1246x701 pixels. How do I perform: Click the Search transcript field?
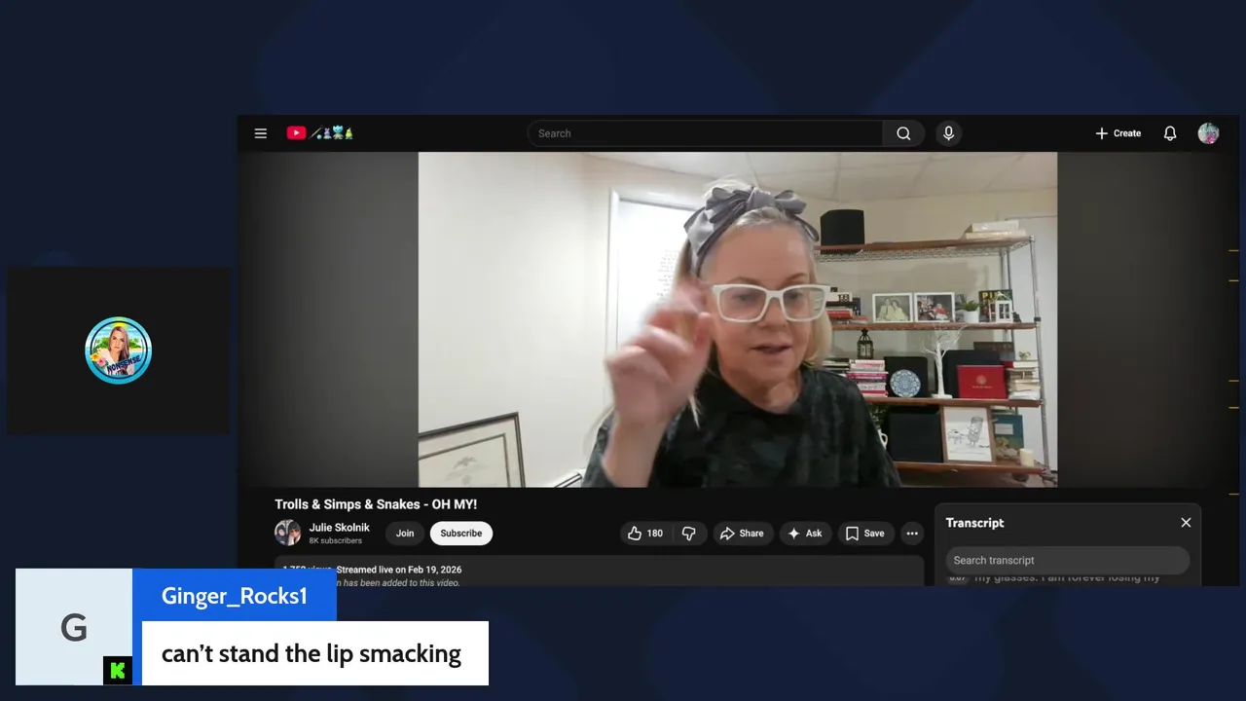coord(1068,560)
